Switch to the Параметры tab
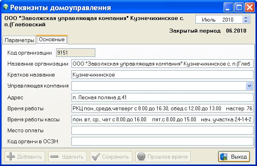The width and height of the screenshot is (257, 166). pos(19,40)
